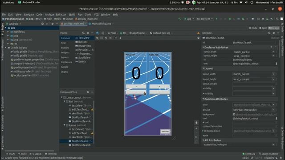Click warning icon beside first editTextText
This screenshot has height=160, width=285.
[x=92, y=110]
